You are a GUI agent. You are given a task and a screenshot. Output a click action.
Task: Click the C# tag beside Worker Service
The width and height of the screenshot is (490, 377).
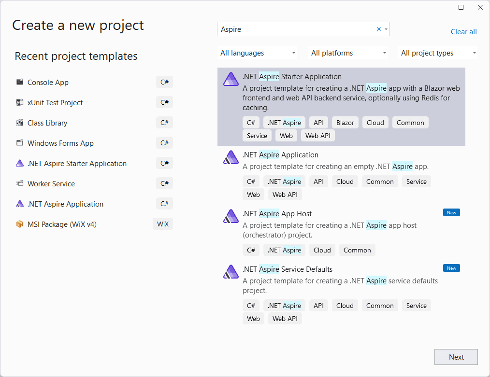[x=164, y=183]
